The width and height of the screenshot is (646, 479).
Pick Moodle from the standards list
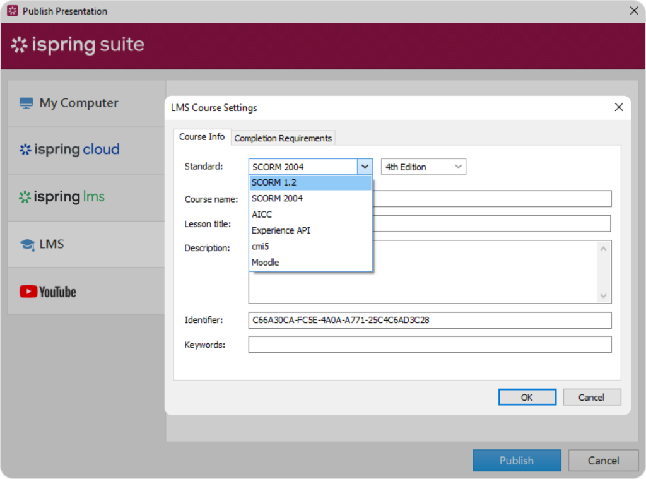click(x=310, y=263)
